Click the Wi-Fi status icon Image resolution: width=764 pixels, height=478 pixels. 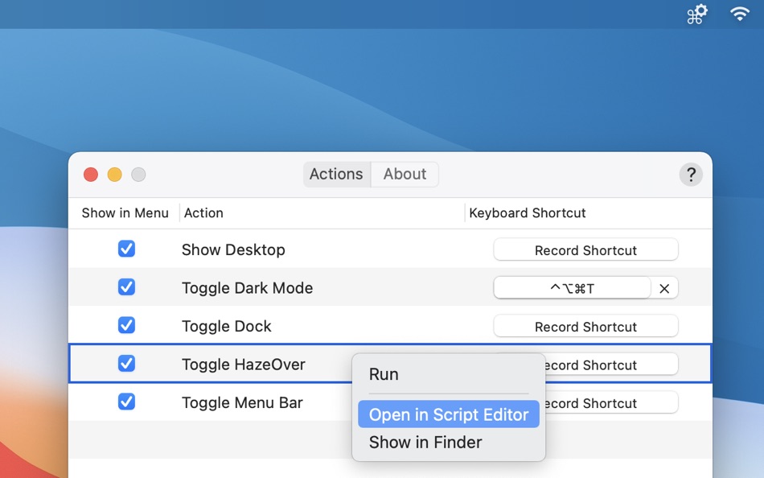point(739,14)
